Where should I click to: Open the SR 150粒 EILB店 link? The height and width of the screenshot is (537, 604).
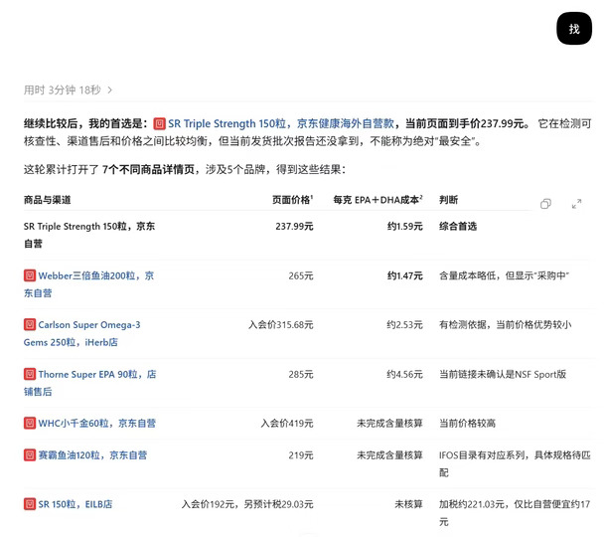75,504
